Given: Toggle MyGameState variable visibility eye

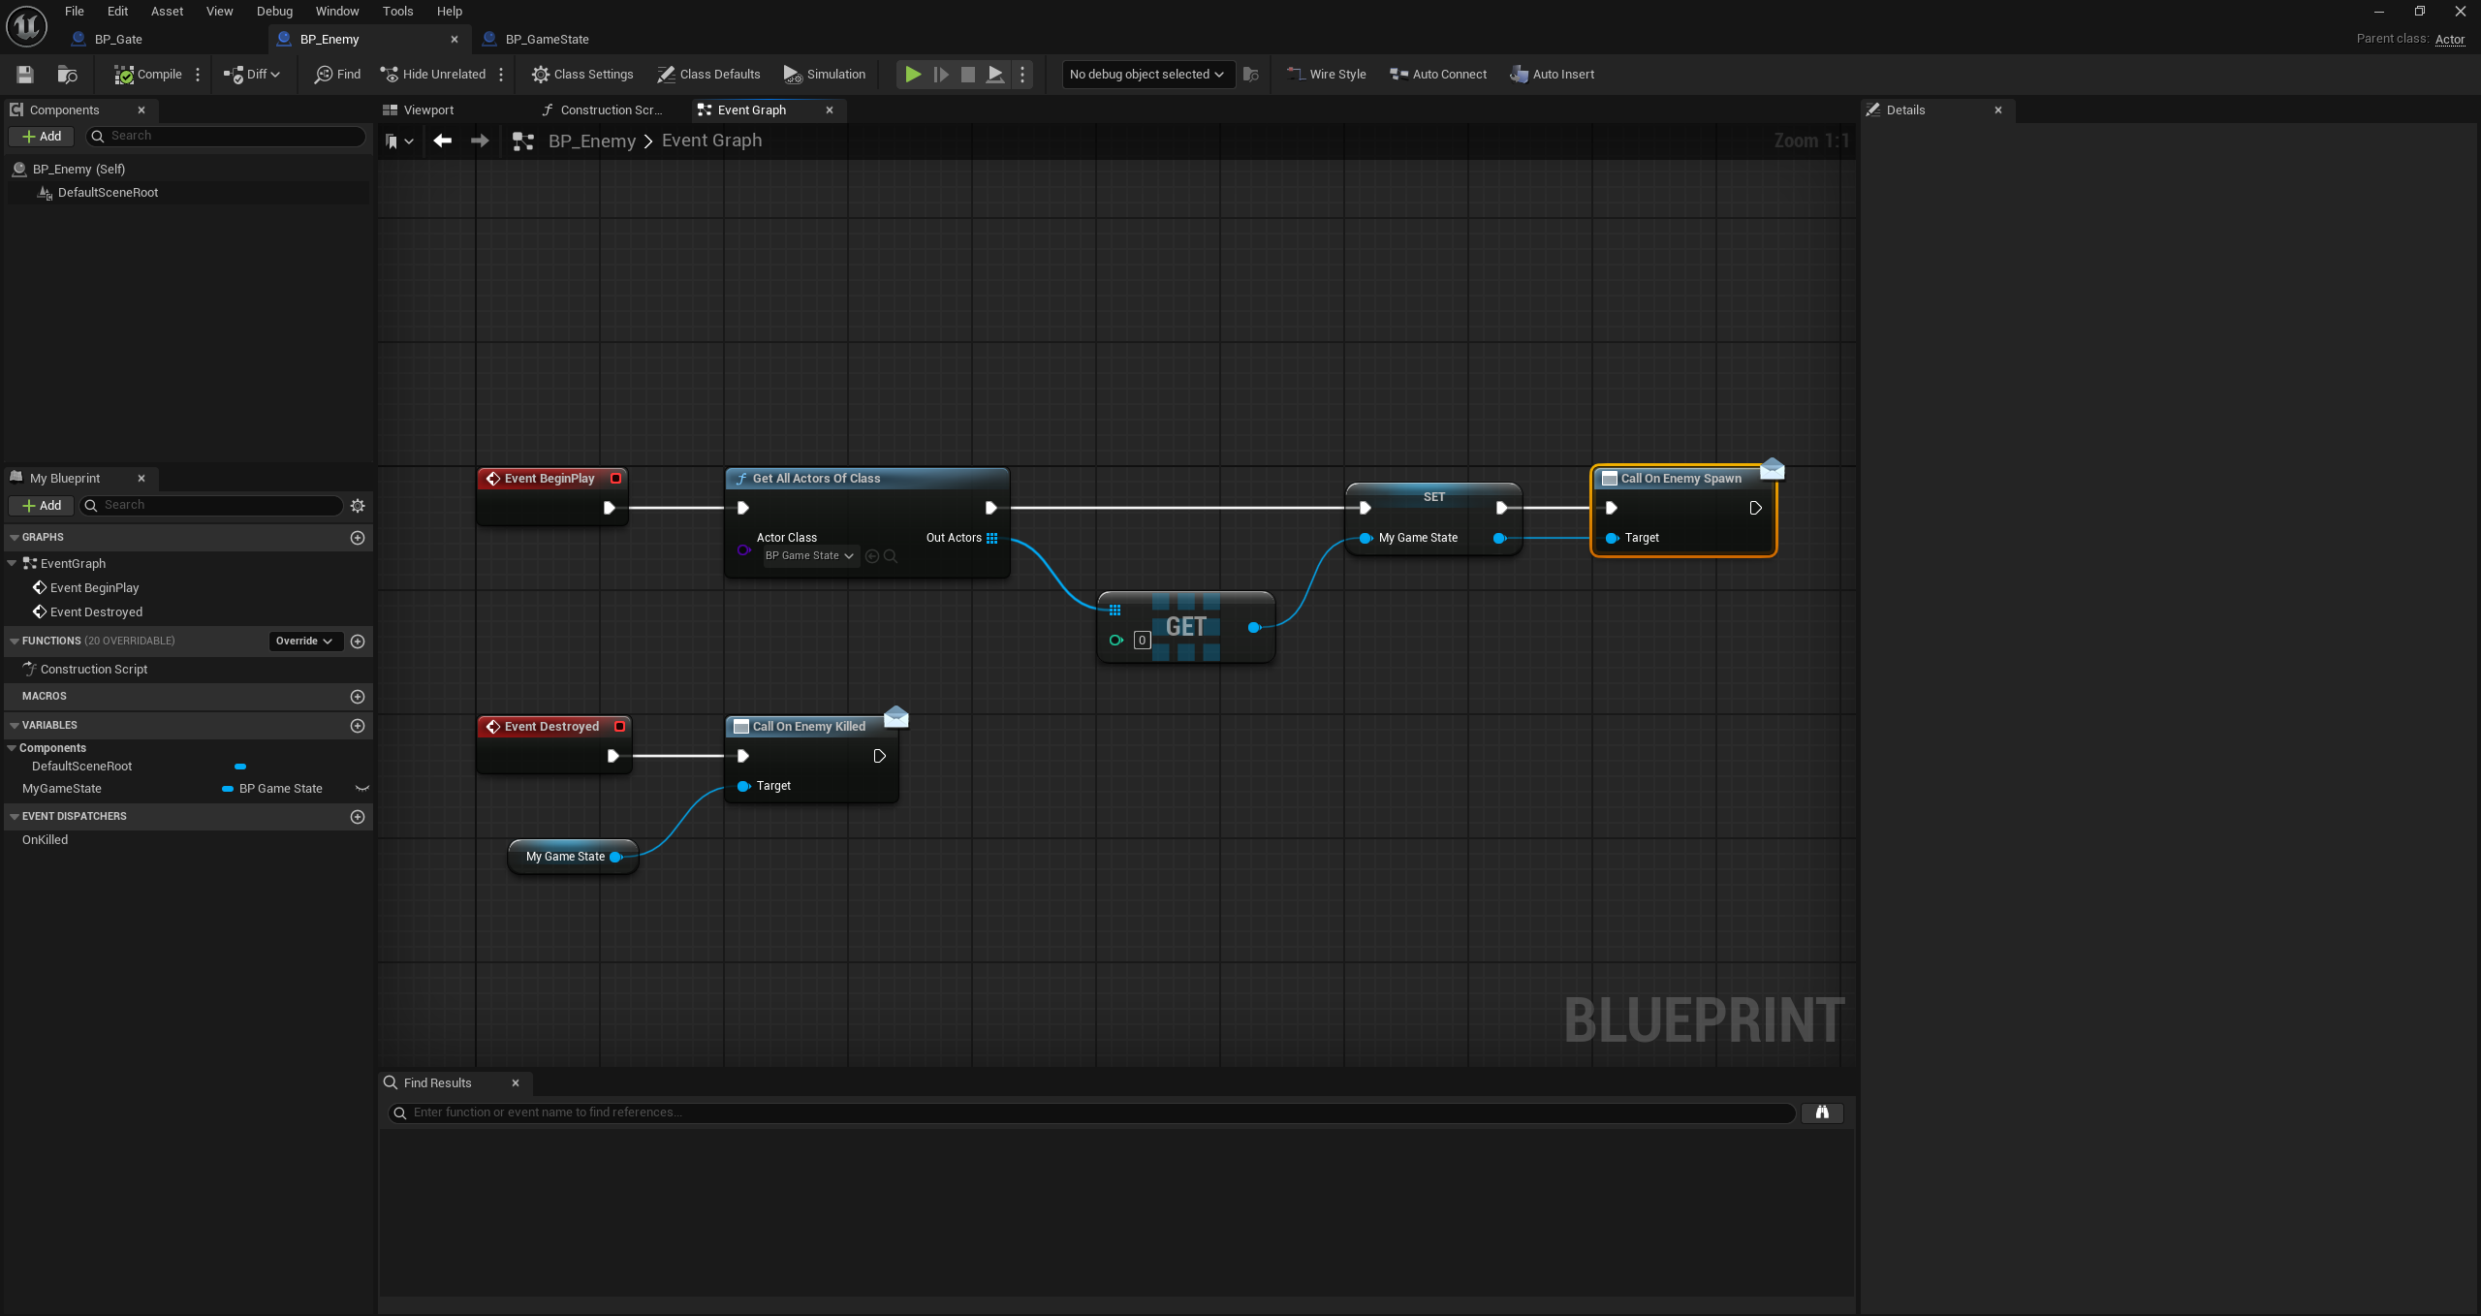Looking at the screenshot, I should [x=362, y=789].
